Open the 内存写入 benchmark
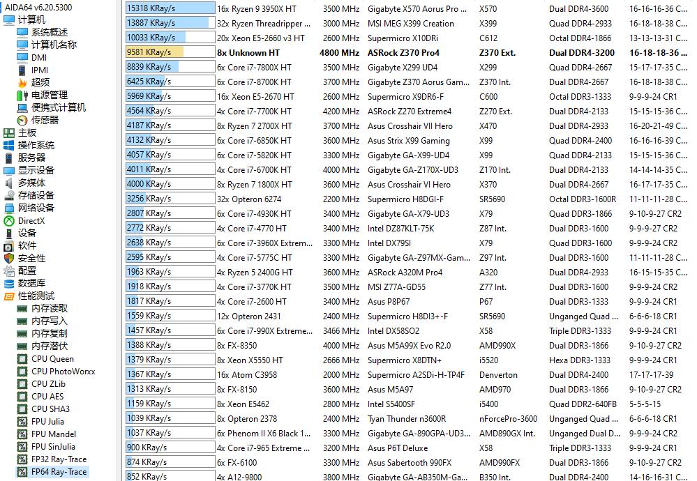This screenshot has width=697, height=481. pos(49,321)
